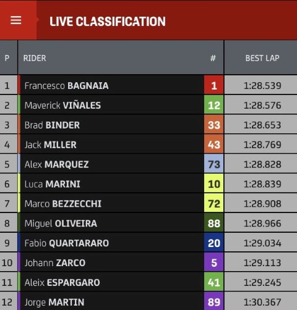Click the number sign column header
This screenshot has width=297, height=310.
click(213, 58)
